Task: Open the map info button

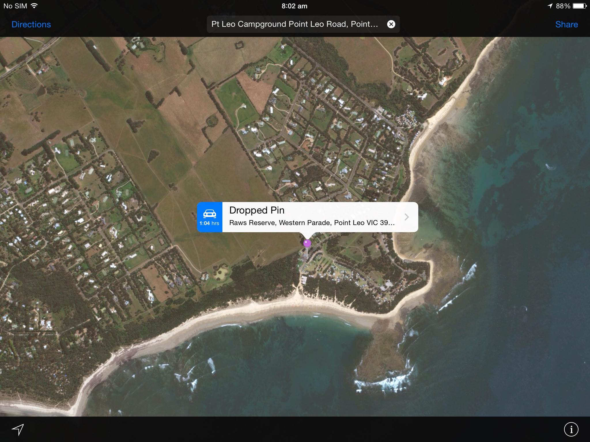Action: pyautogui.click(x=571, y=429)
